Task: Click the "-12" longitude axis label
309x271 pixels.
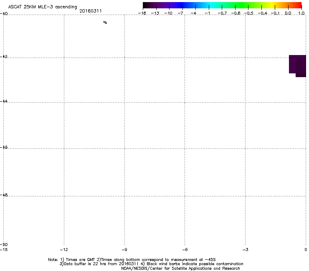Action: (64, 250)
